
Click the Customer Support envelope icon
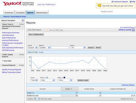coord(112,2)
